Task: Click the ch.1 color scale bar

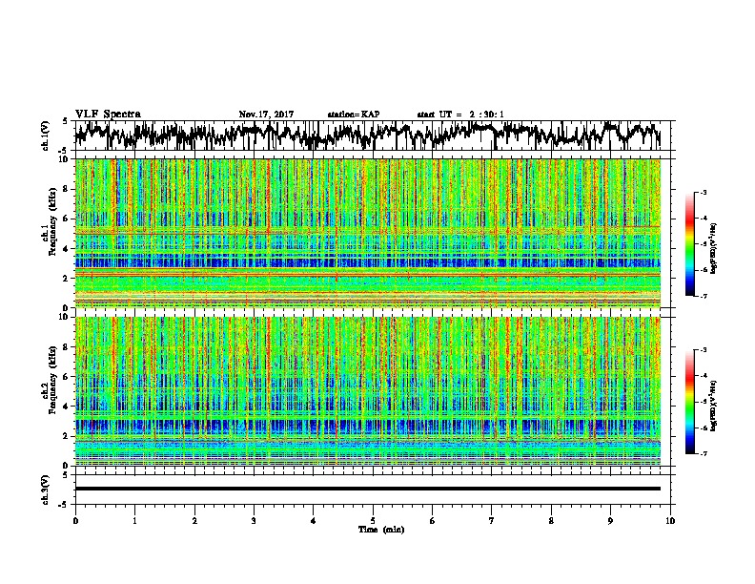Action: point(689,244)
